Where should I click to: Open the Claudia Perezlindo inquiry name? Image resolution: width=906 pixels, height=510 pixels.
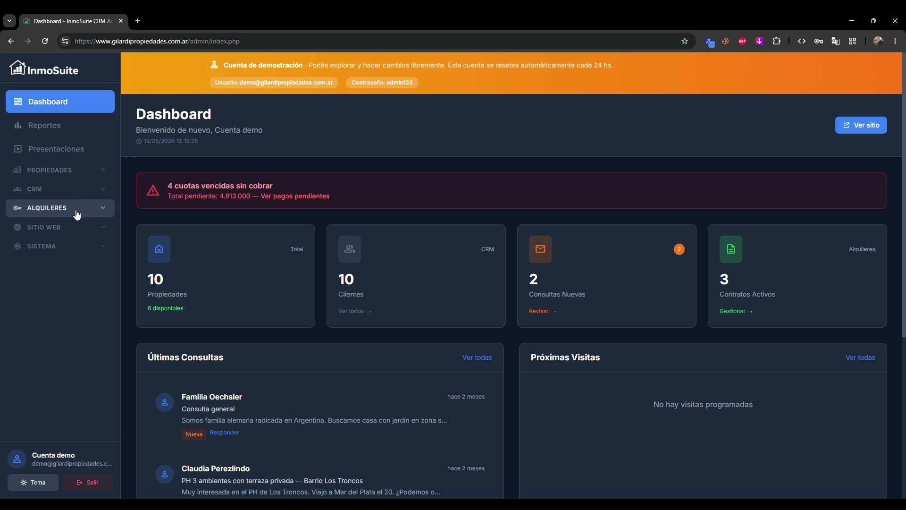coord(216,469)
